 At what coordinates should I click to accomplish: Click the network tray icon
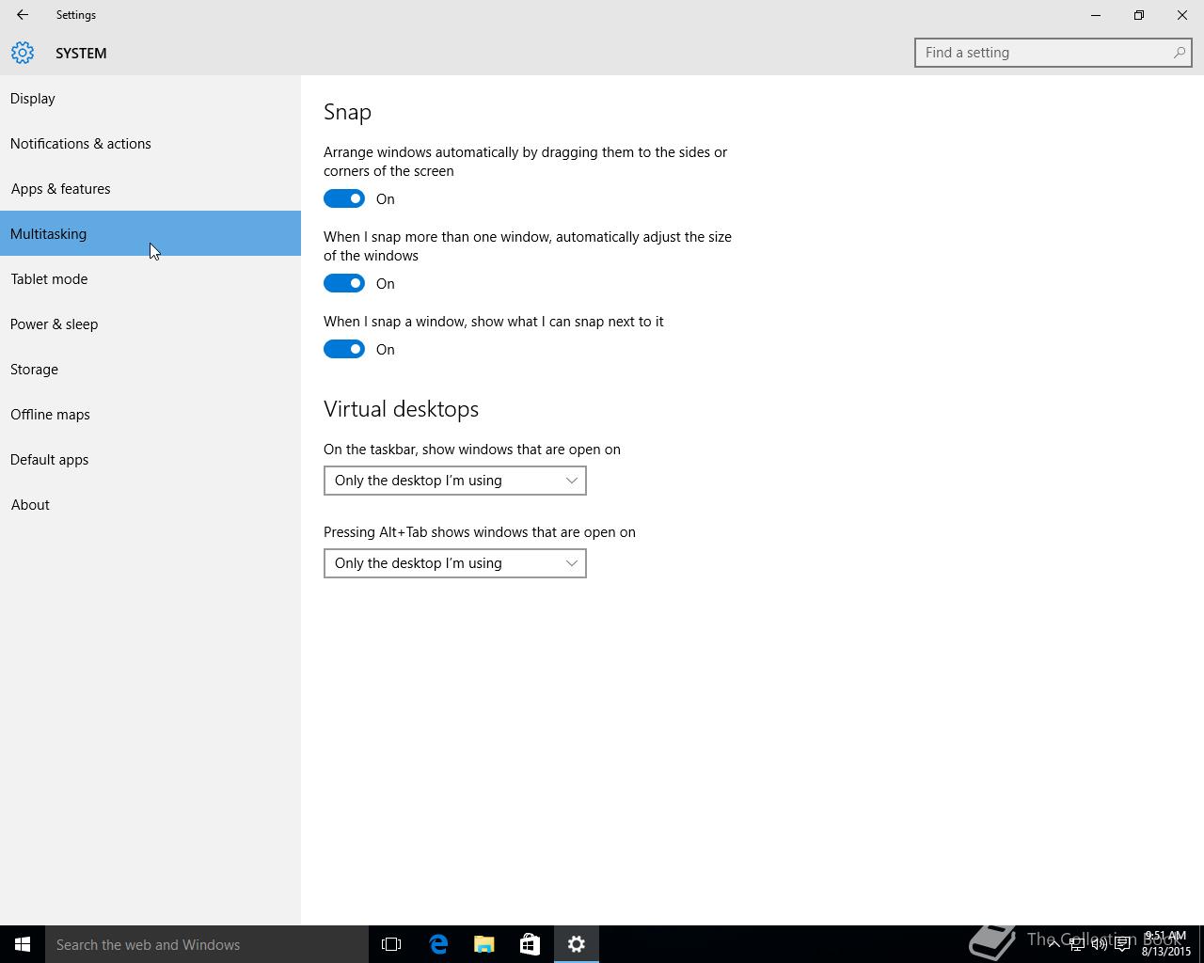pos(1077,944)
